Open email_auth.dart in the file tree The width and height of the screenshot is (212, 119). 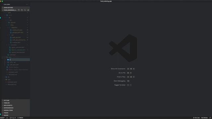(17, 30)
